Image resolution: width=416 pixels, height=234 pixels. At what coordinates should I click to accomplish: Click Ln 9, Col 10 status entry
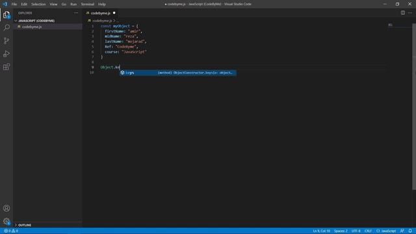pos(321,231)
